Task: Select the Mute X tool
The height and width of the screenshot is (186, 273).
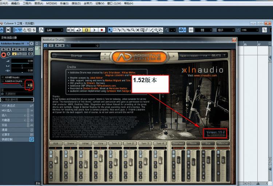Action: click(x=138, y=30)
